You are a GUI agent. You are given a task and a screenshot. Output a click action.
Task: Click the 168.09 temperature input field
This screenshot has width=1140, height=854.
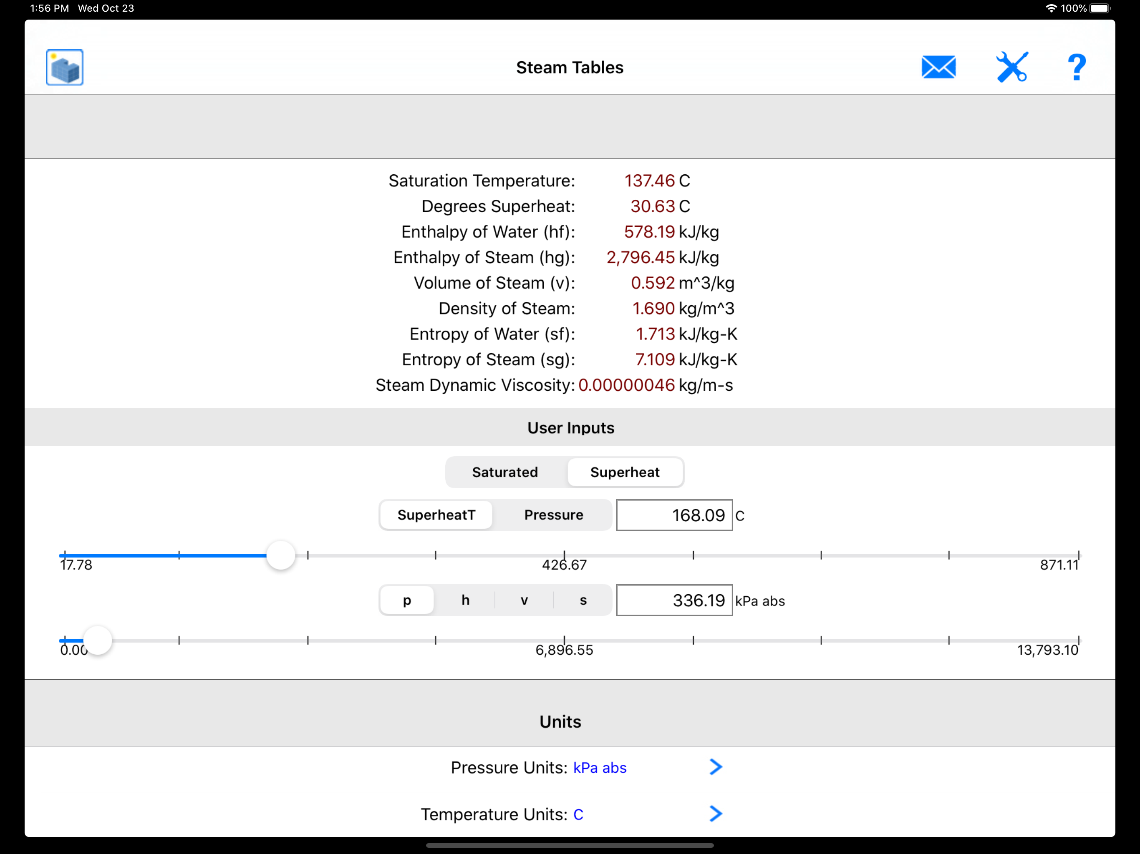point(673,515)
